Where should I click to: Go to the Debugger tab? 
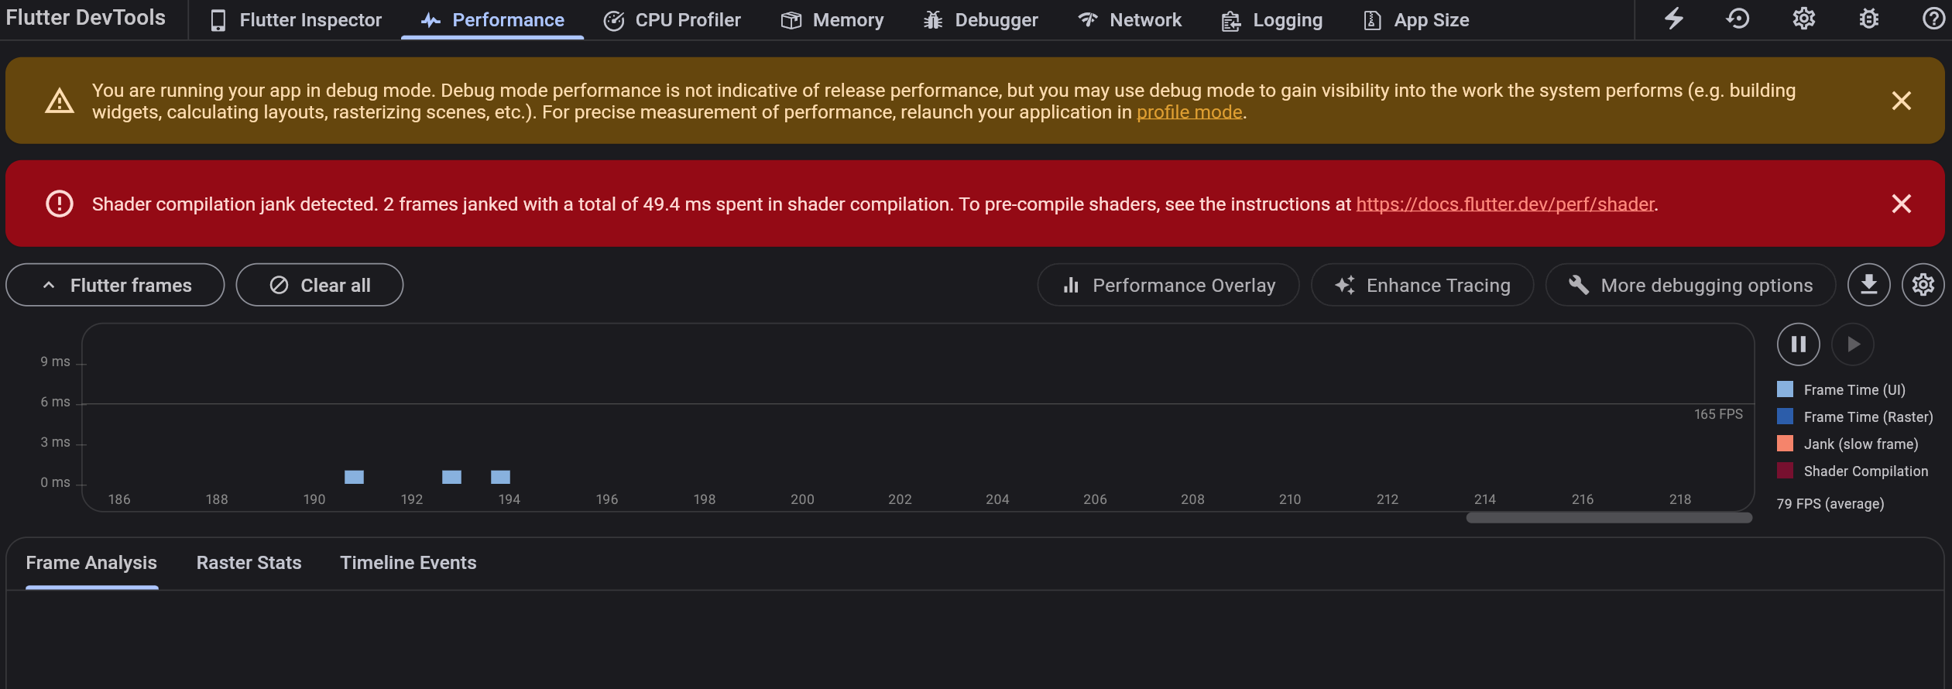point(980,20)
